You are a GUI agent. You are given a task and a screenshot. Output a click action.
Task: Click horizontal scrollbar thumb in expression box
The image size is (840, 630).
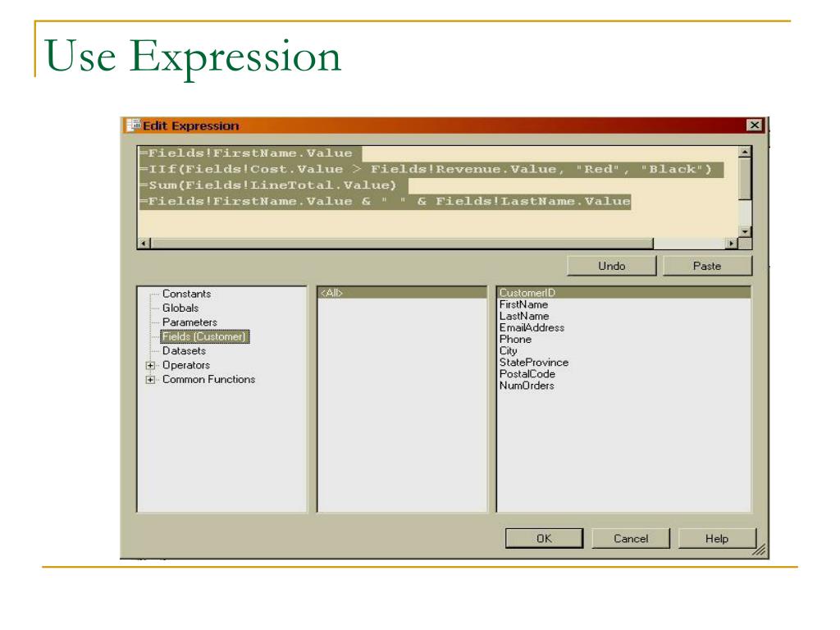402,243
